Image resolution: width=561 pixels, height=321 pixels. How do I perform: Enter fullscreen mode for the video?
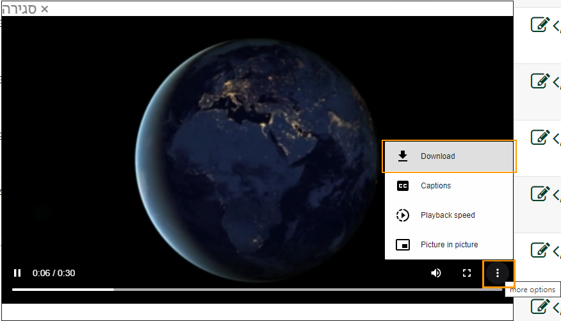(x=467, y=273)
